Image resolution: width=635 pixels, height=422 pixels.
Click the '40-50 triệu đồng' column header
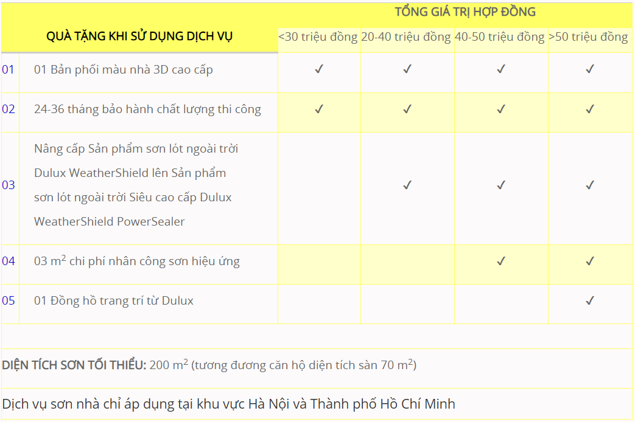(x=499, y=37)
